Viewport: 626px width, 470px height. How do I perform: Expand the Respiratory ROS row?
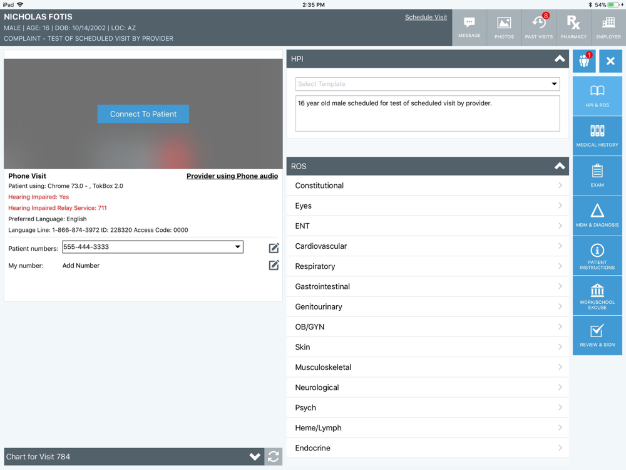(x=428, y=266)
